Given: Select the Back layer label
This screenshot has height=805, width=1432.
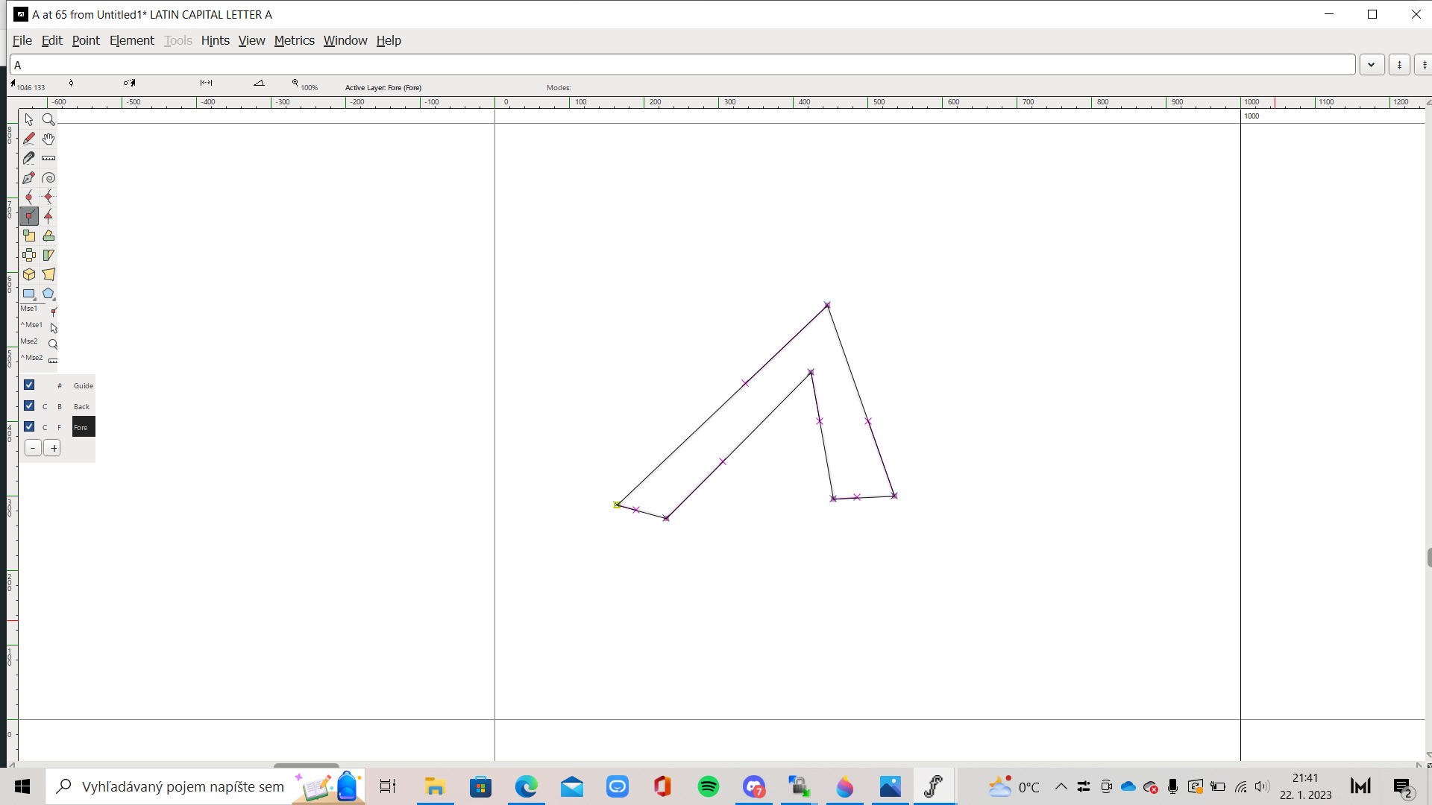Looking at the screenshot, I should pos(82,406).
